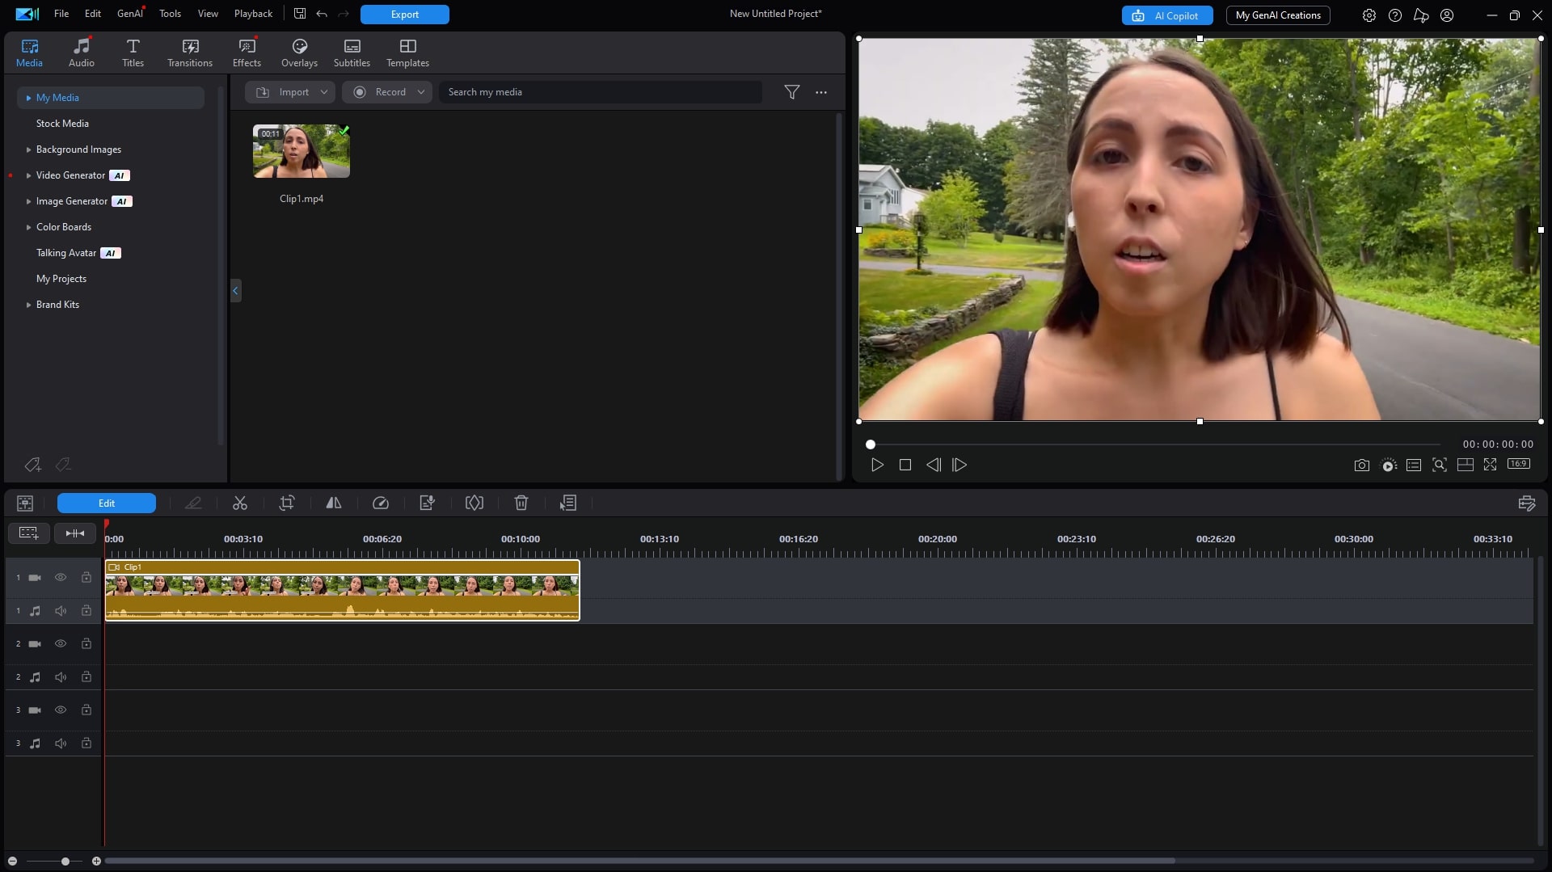Select the Split scissors tool
Image resolution: width=1552 pixels, height=872 pixels.
click(x=240, y=503)
